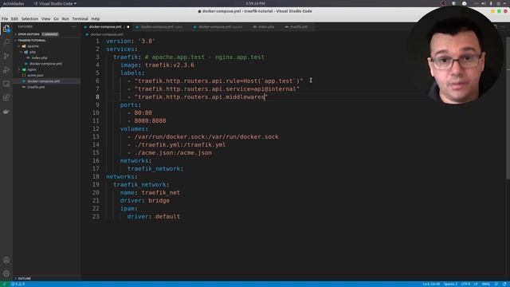This screenshot has height=287, width=510.
Task: Open the File menu
Action: [x=5, y=19]
